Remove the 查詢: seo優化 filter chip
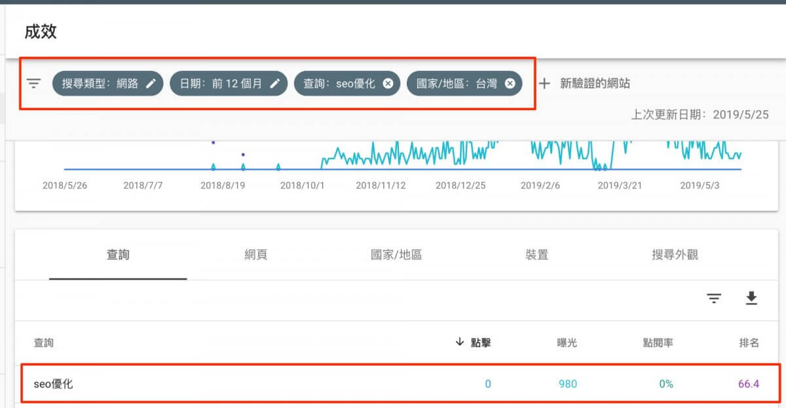 tap(388, 84)
